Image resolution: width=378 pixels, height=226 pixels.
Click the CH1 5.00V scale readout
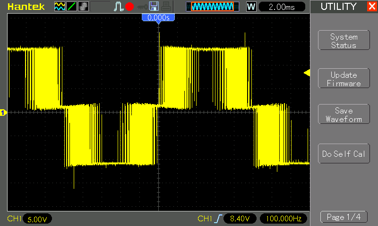(x=37, y=219)
